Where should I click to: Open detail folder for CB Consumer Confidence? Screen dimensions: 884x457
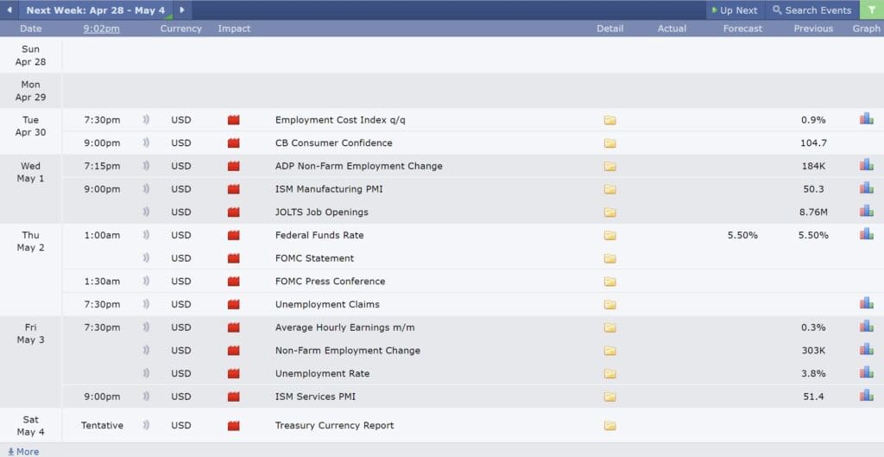tap(609, 143)
